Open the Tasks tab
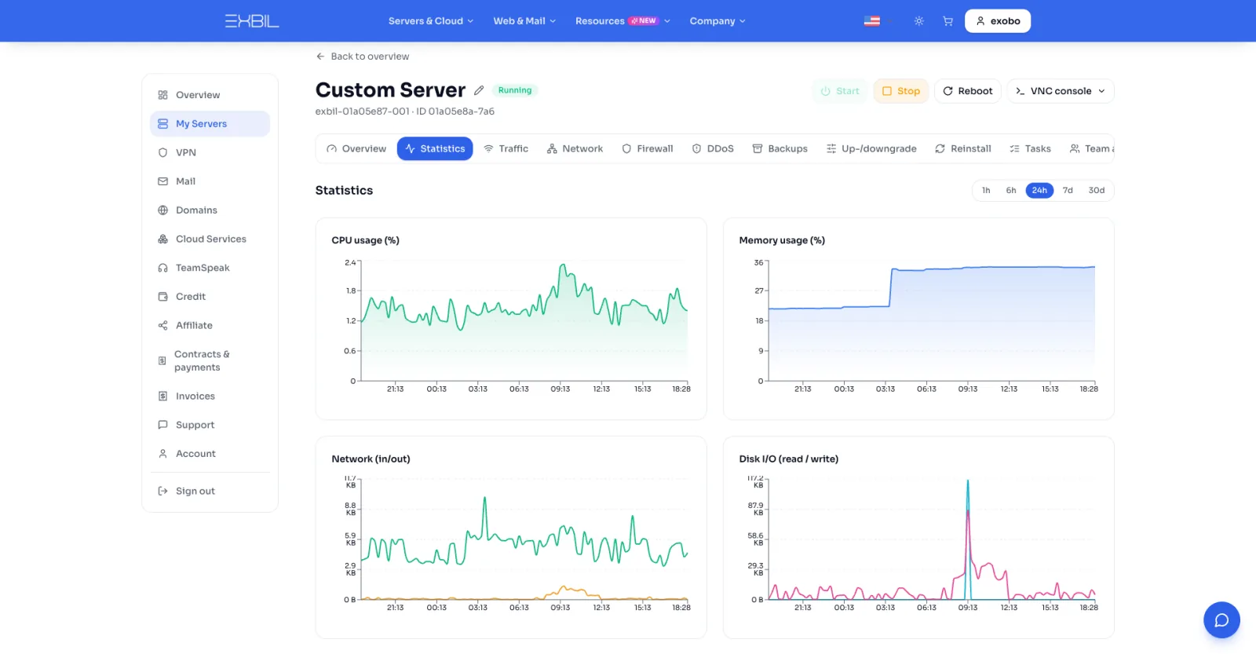The image size is (1256, 654). pyautogui.click(x=1030, y=148)
